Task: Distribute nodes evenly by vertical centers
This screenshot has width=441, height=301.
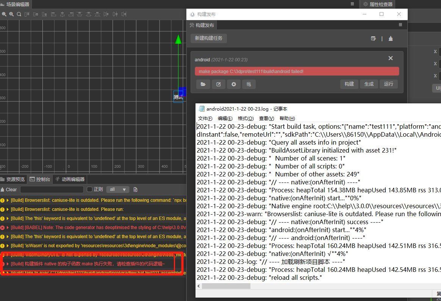Action: click(89, 14)
